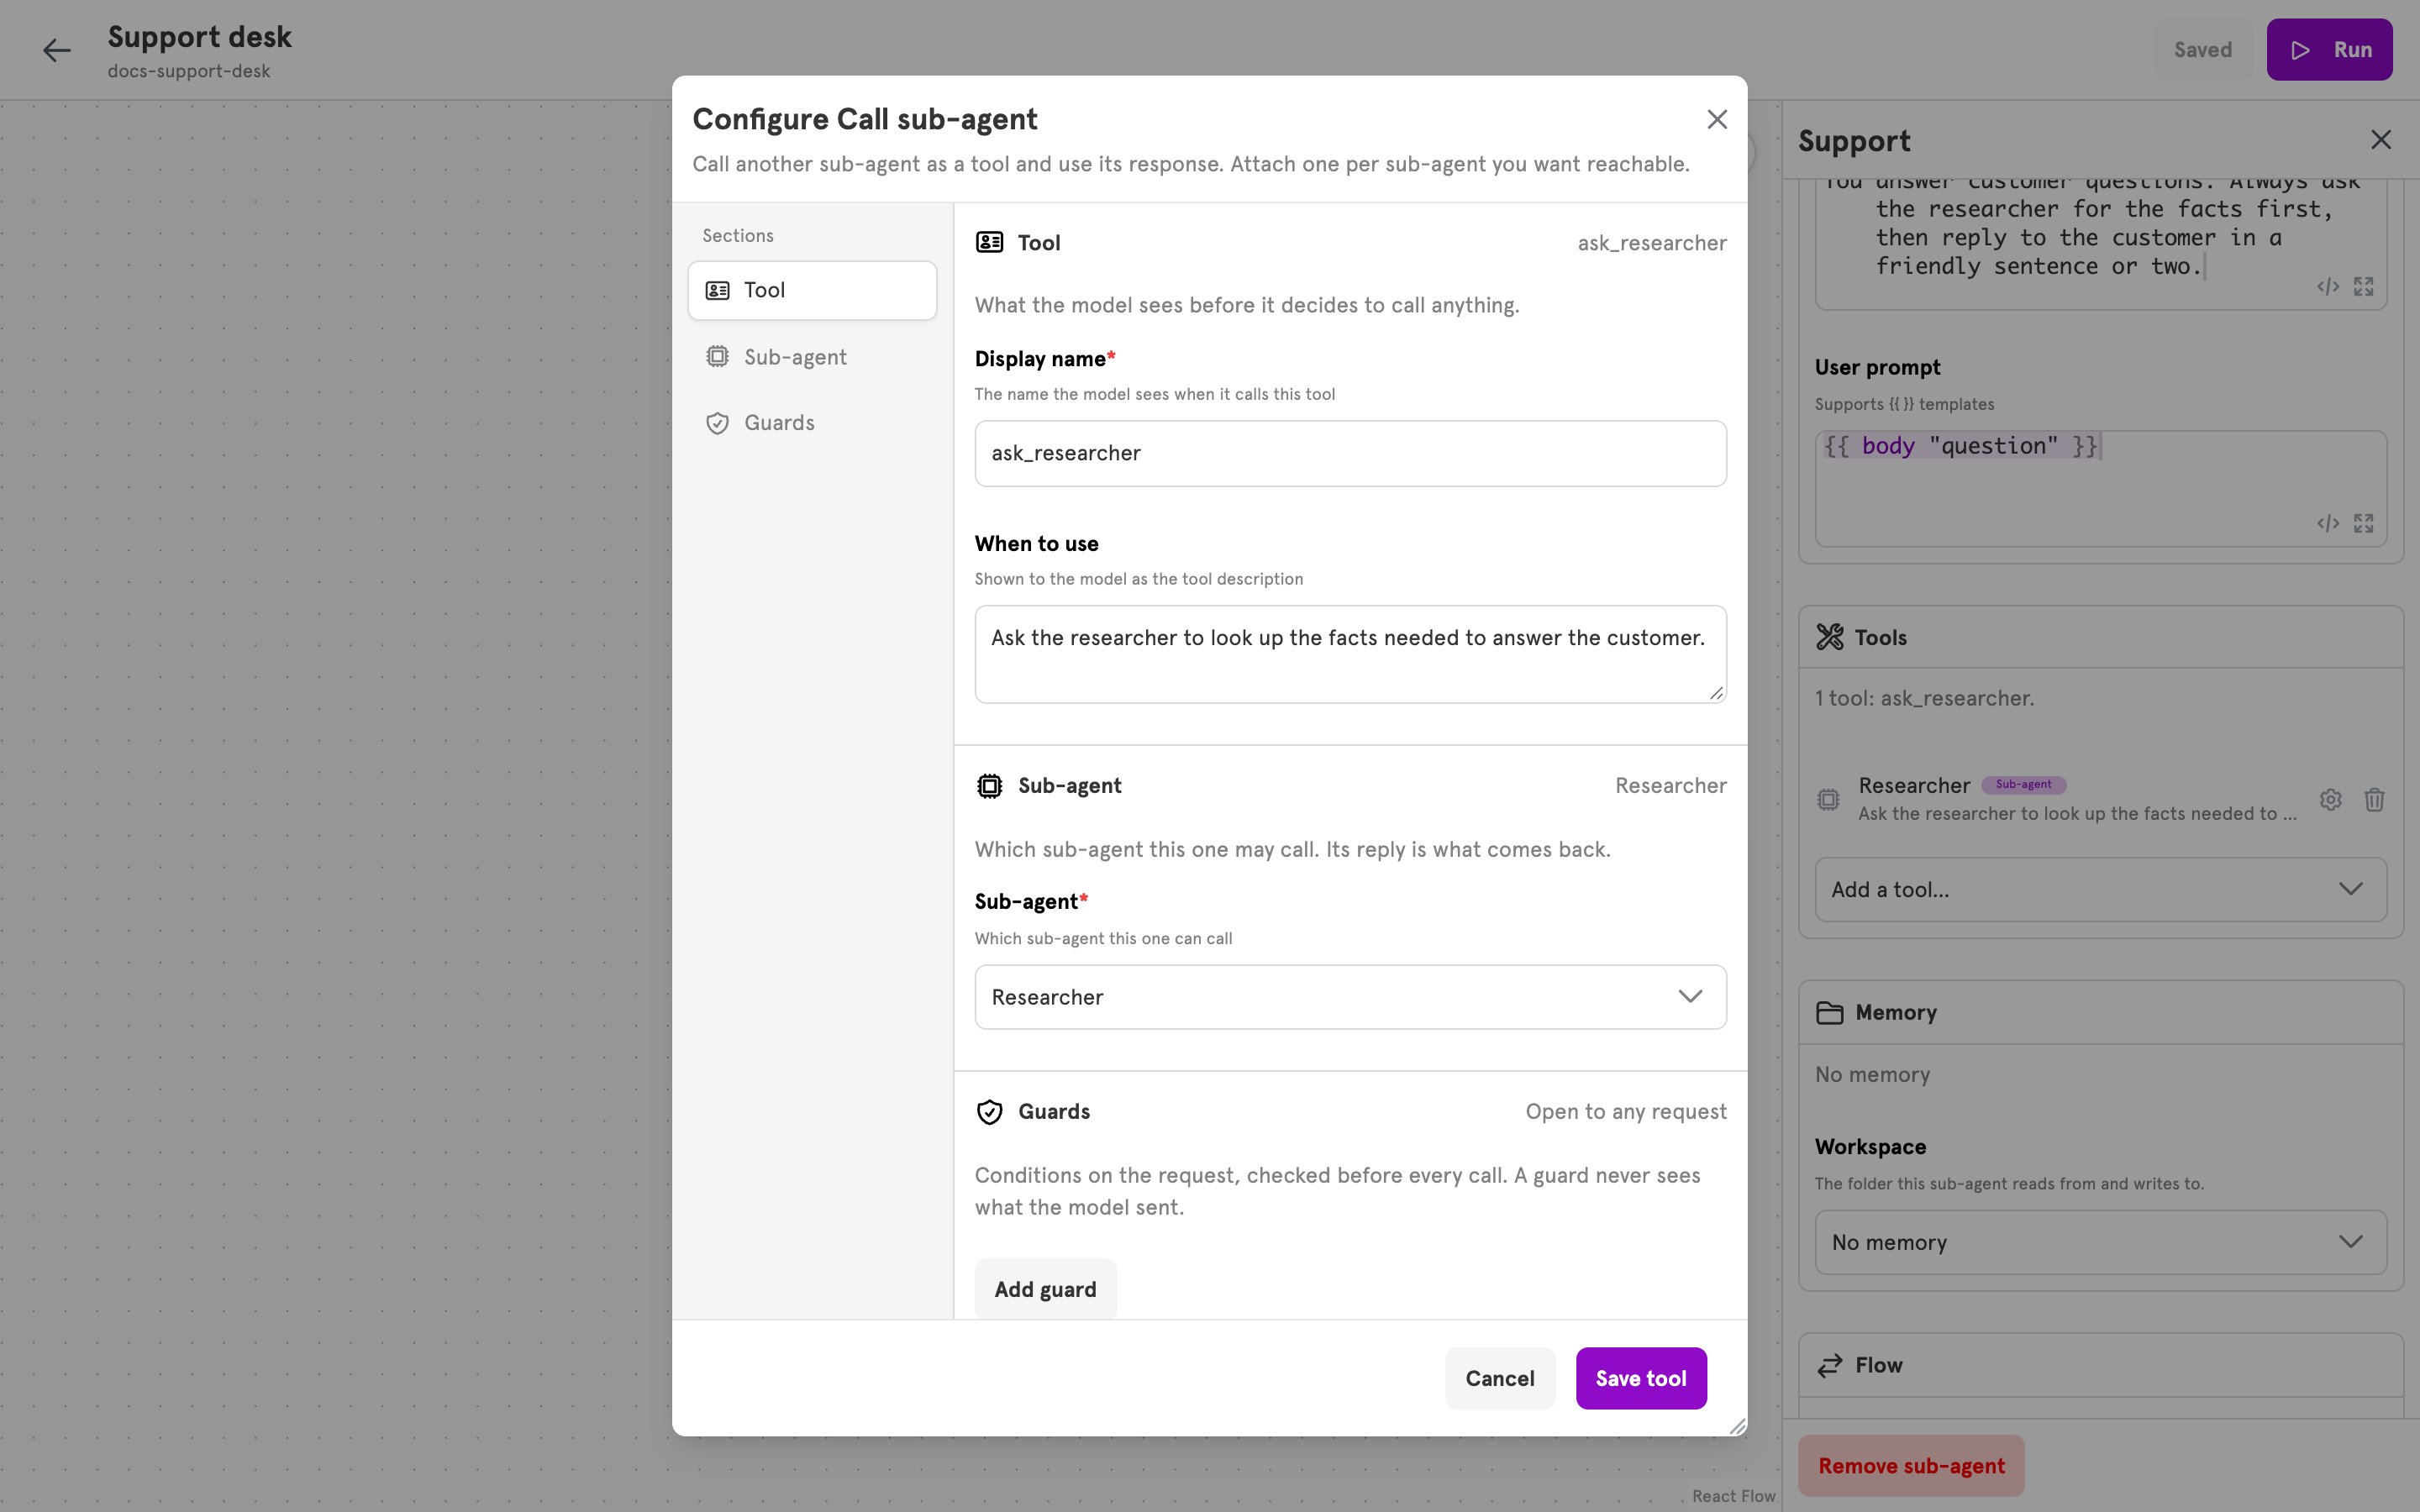2420x1512 pixels.
Task: Click the Sub-agent header chip icon
Action: pos(989,787)
